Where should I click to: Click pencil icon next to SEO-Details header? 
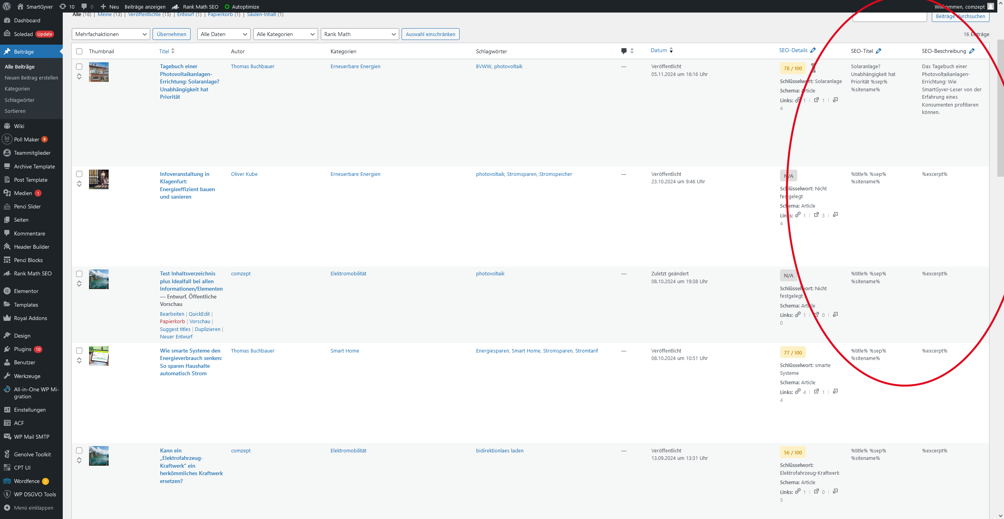pyautogui.click(x=813, y=50)
